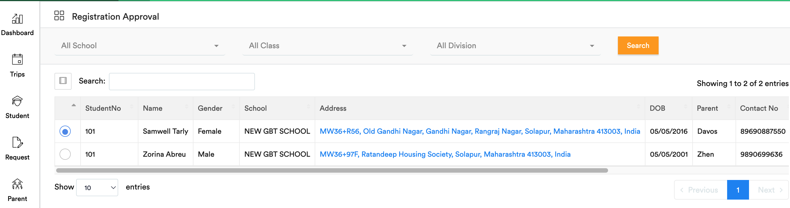Click the grid icon beside Registration Approval
790x208 pixels.
coord(59,16)
